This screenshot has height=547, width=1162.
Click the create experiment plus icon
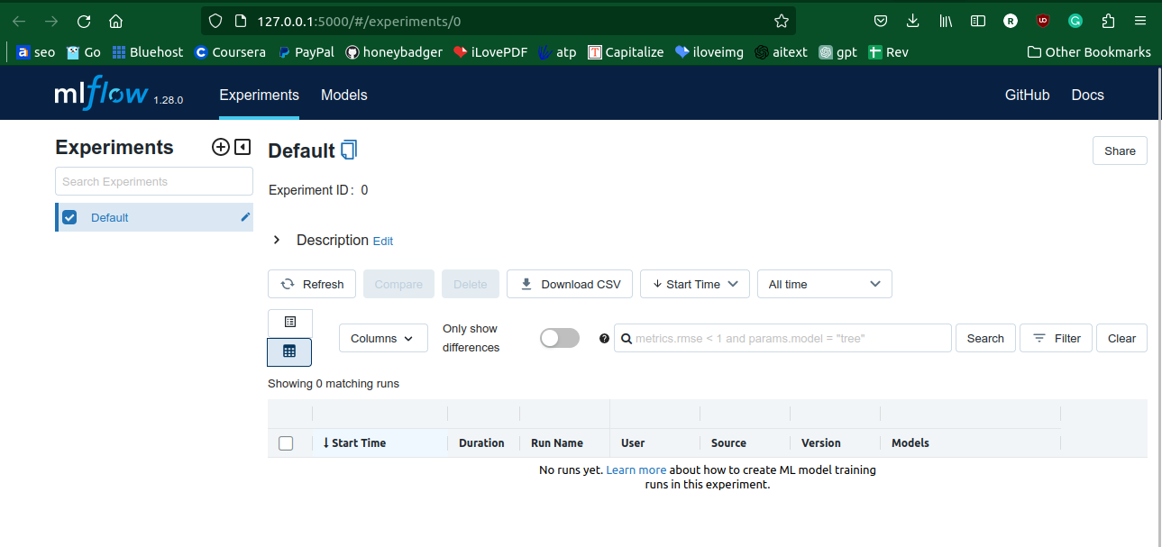[220, 147]
